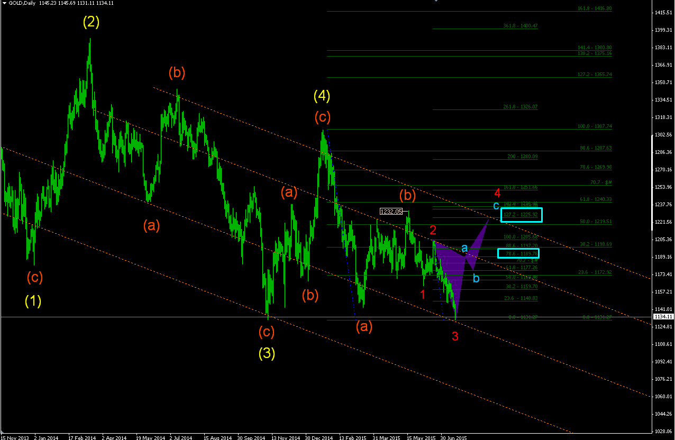Screen dimensions: 675x440
Task: Select the red wave label 2
Action: (433, 230)
